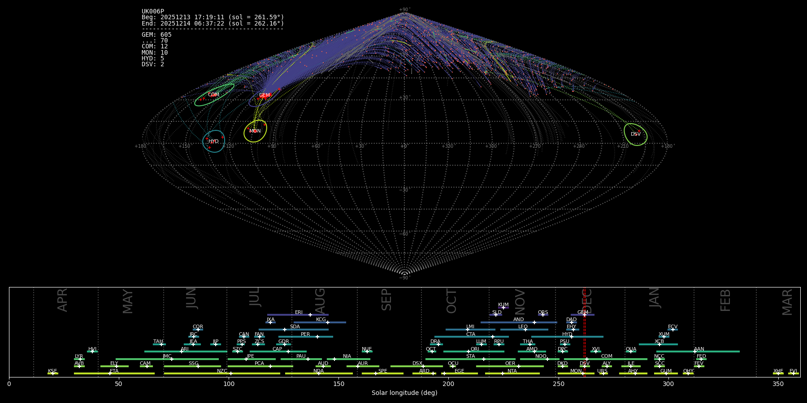The image size is (807, 403).
Task: Click the 300 tick on solar longitude axis
Action: (668, 384)
